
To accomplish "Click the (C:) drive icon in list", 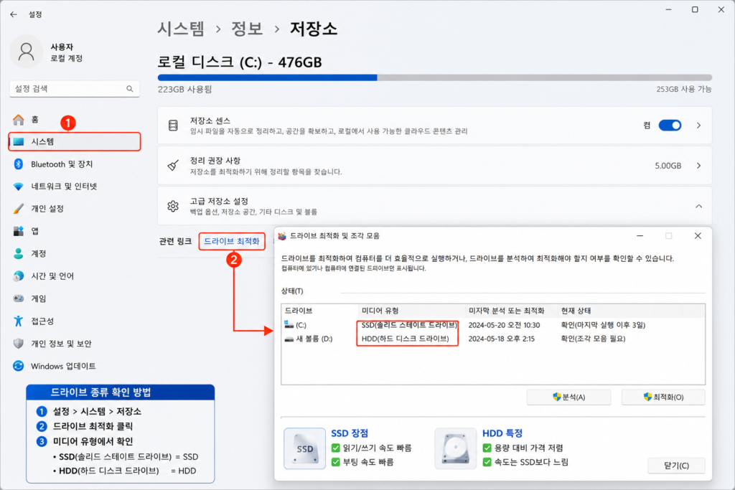I will (x=289, y=325).
